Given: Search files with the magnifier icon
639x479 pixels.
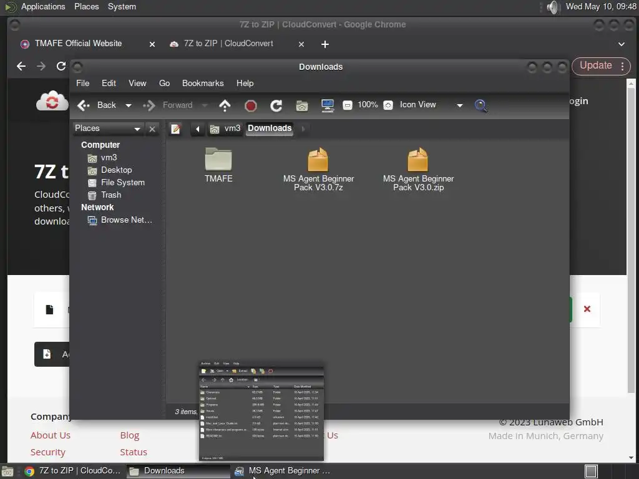Looking at the screenshot, I should 481,106.
